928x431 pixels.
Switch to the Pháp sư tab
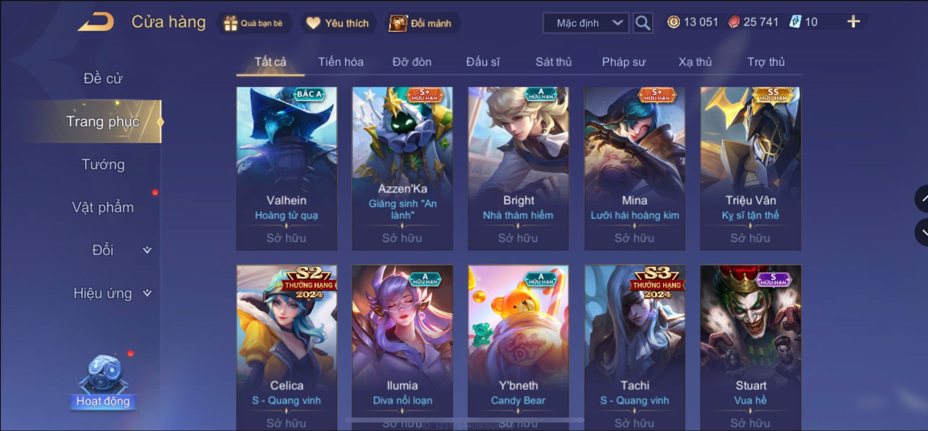coord(624,62)
